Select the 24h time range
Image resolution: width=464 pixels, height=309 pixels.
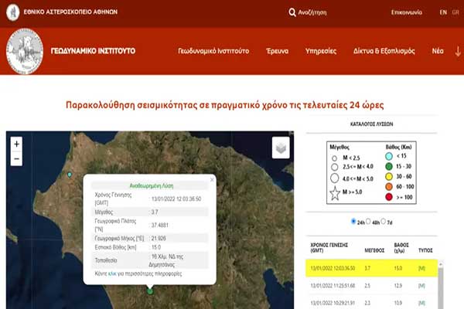pos(354,221)
